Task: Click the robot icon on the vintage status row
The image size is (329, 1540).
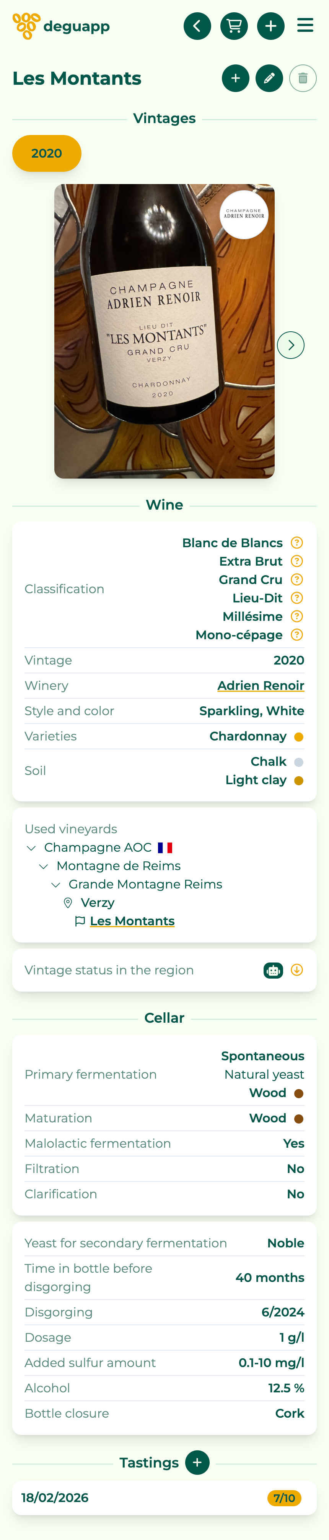Action: [273, 970]
